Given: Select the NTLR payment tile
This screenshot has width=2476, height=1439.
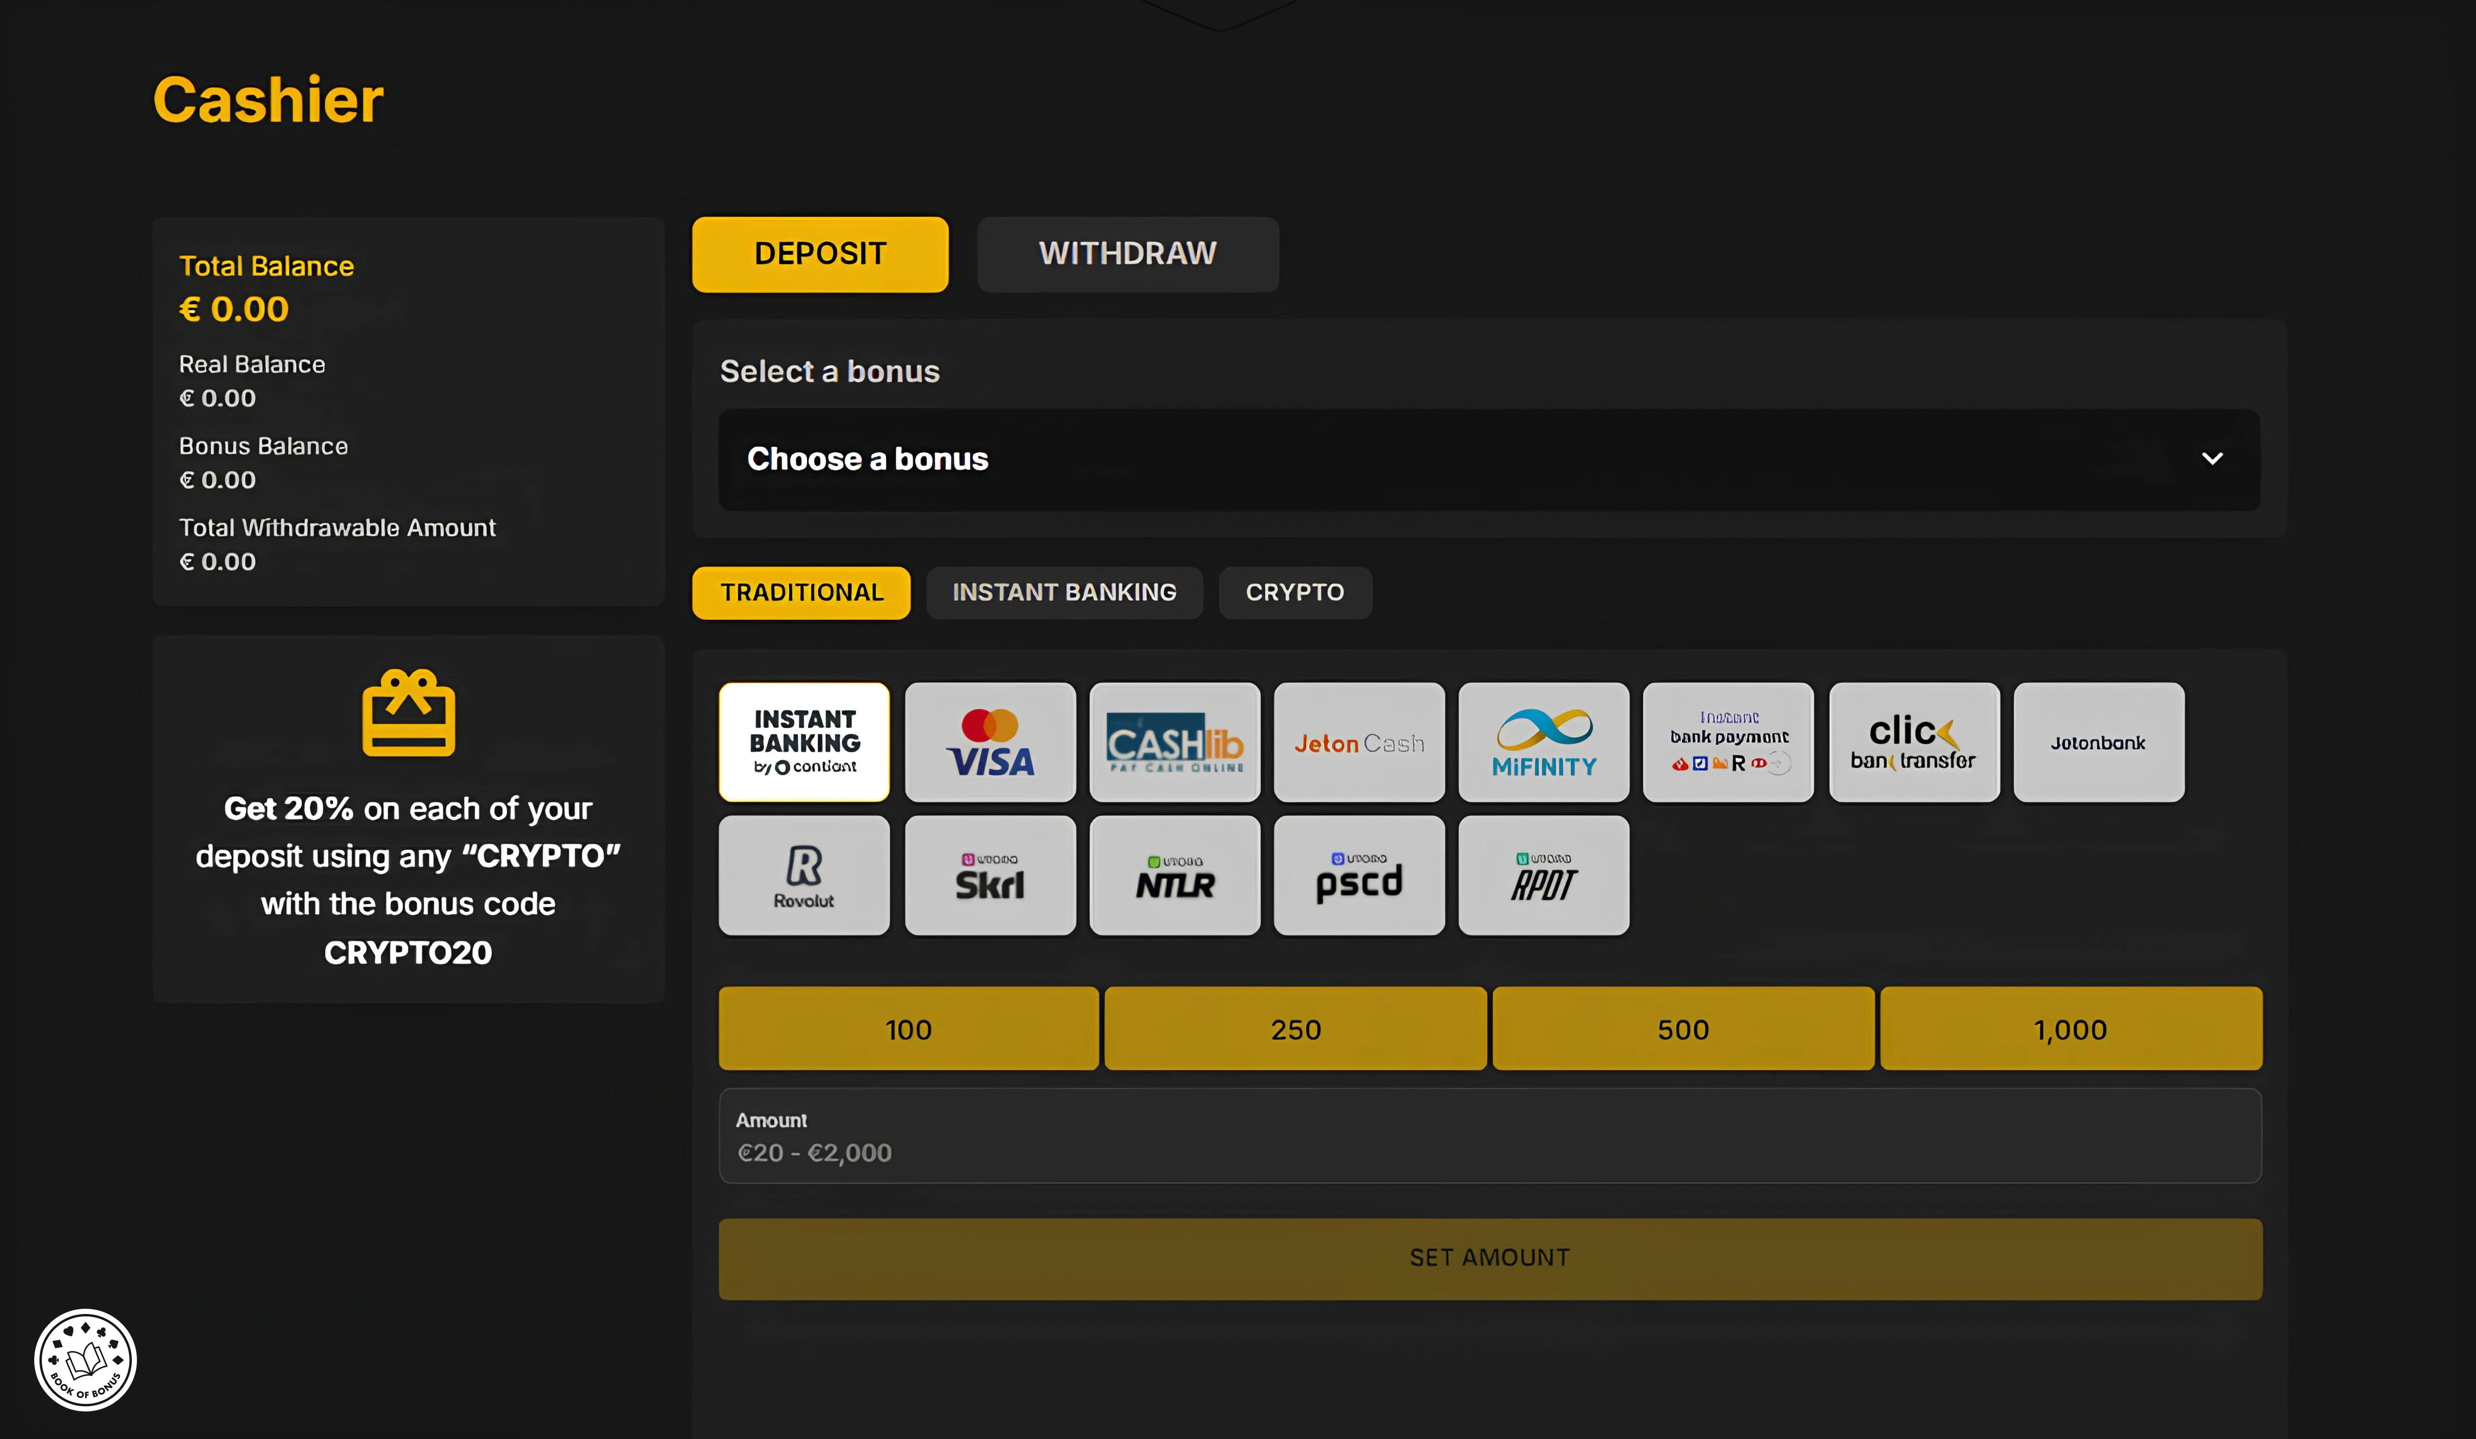Looking at the screenshot, I should pos(1174,874).
